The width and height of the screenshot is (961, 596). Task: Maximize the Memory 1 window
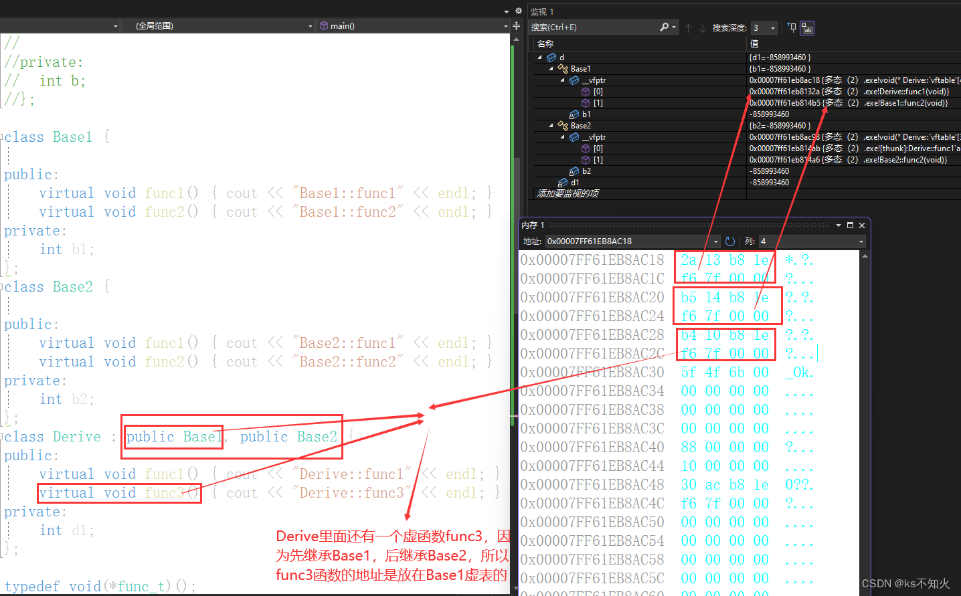tap(851, 225)
